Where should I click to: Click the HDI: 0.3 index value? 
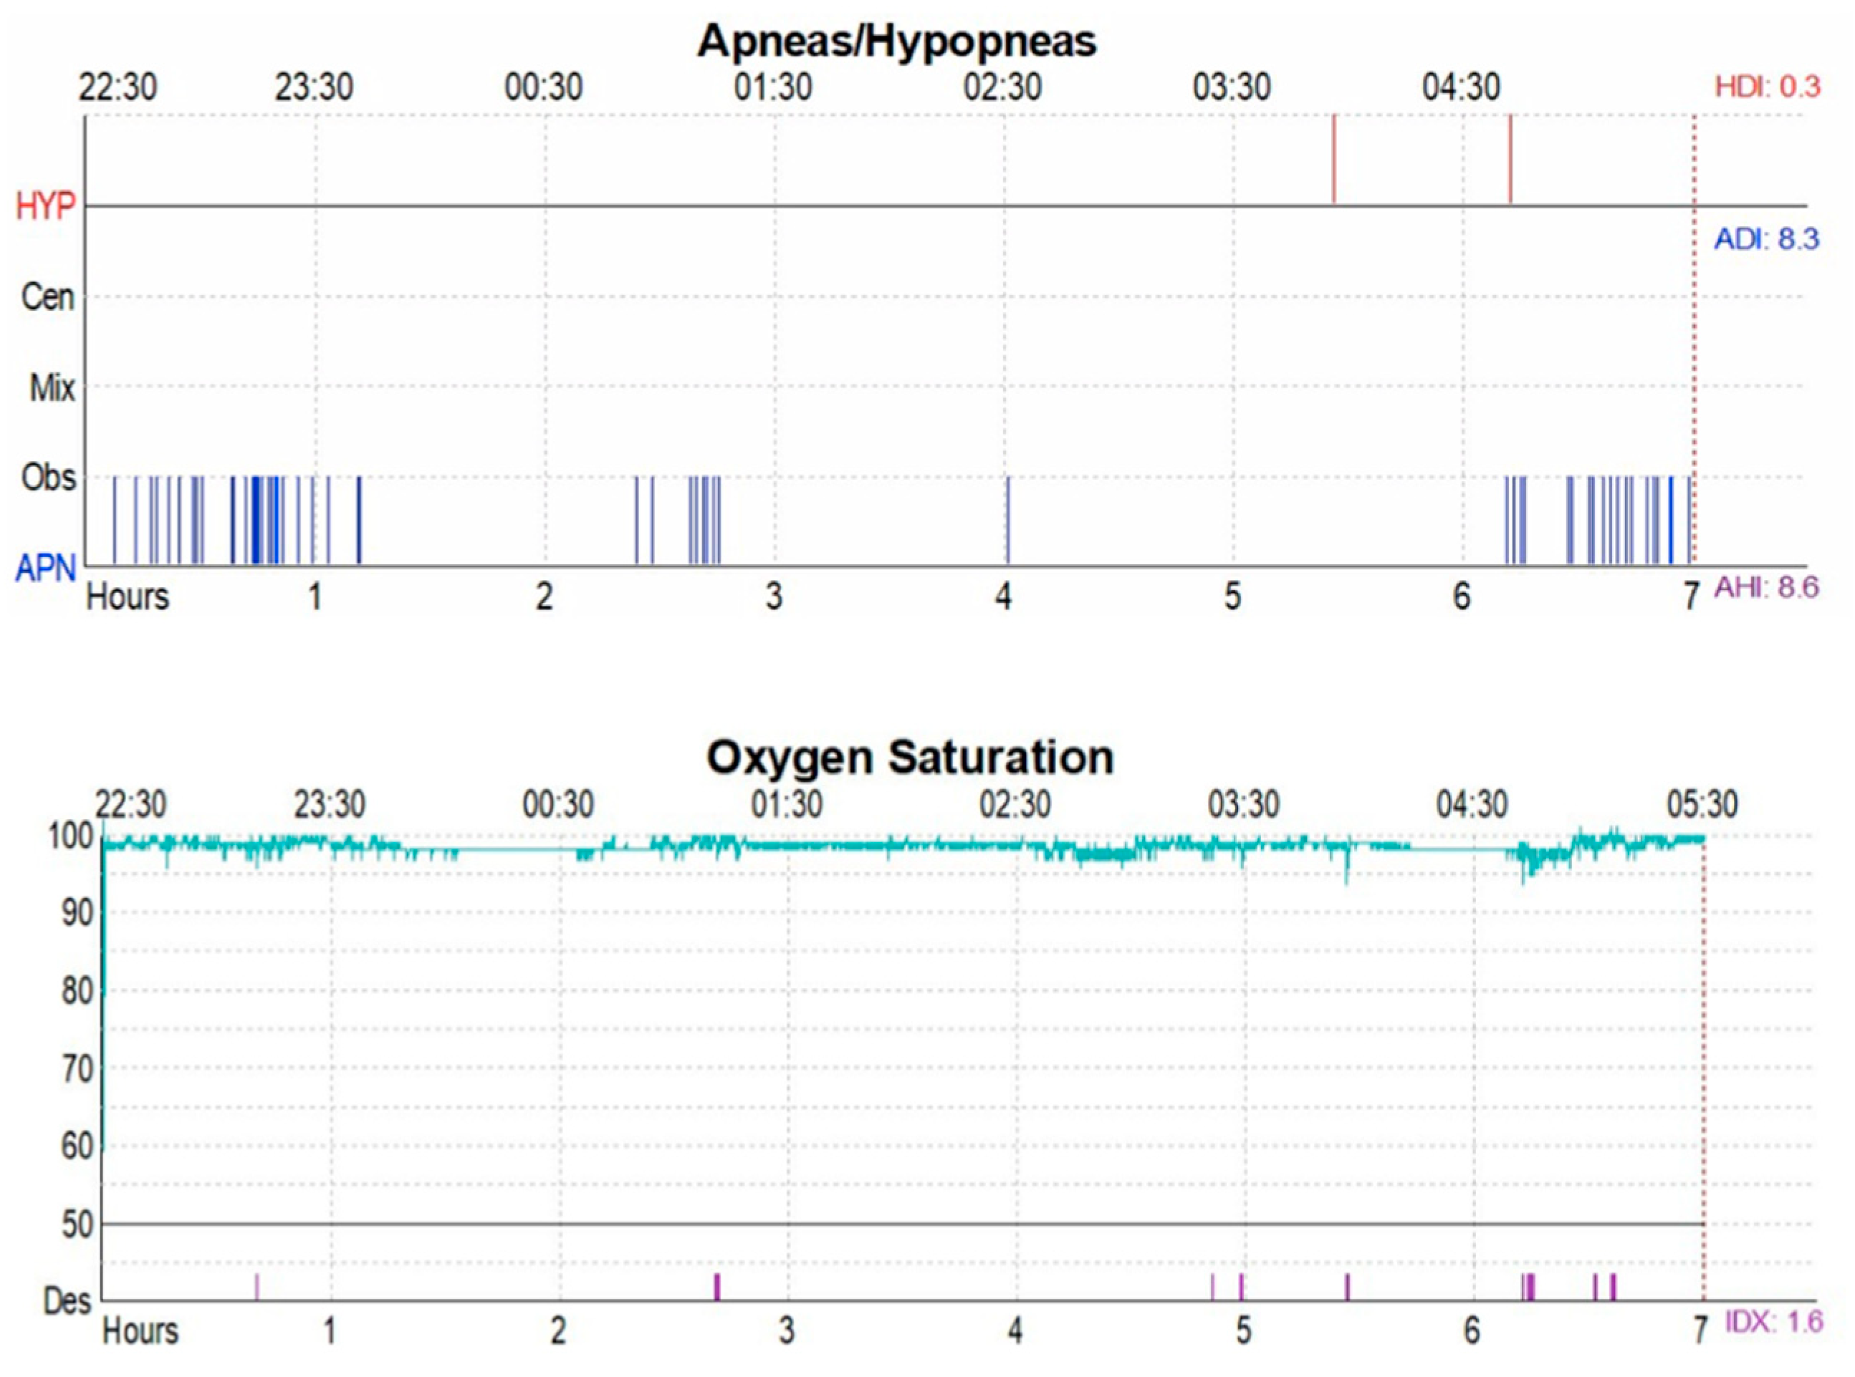1765,84
